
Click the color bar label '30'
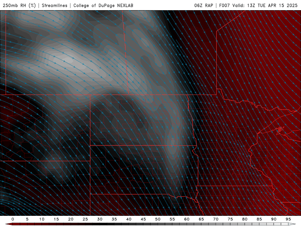100,219
